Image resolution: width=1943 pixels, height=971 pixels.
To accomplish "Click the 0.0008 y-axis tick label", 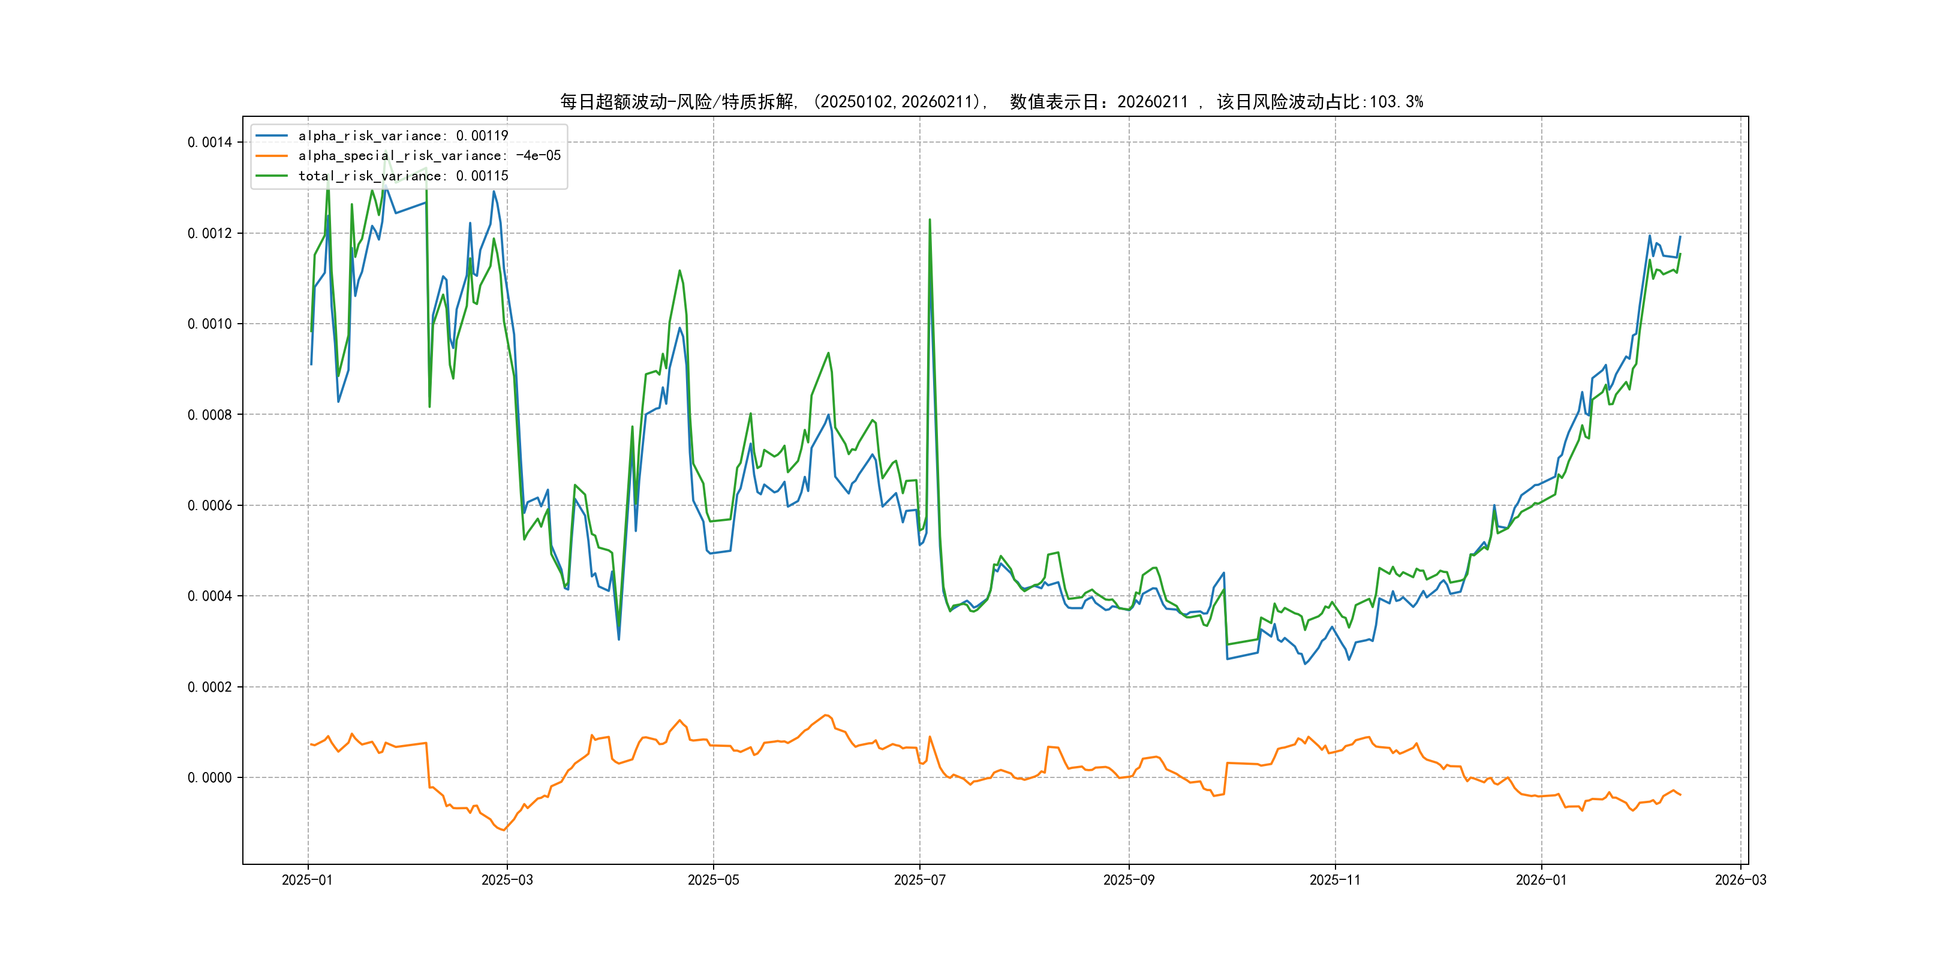I will 210,415.
